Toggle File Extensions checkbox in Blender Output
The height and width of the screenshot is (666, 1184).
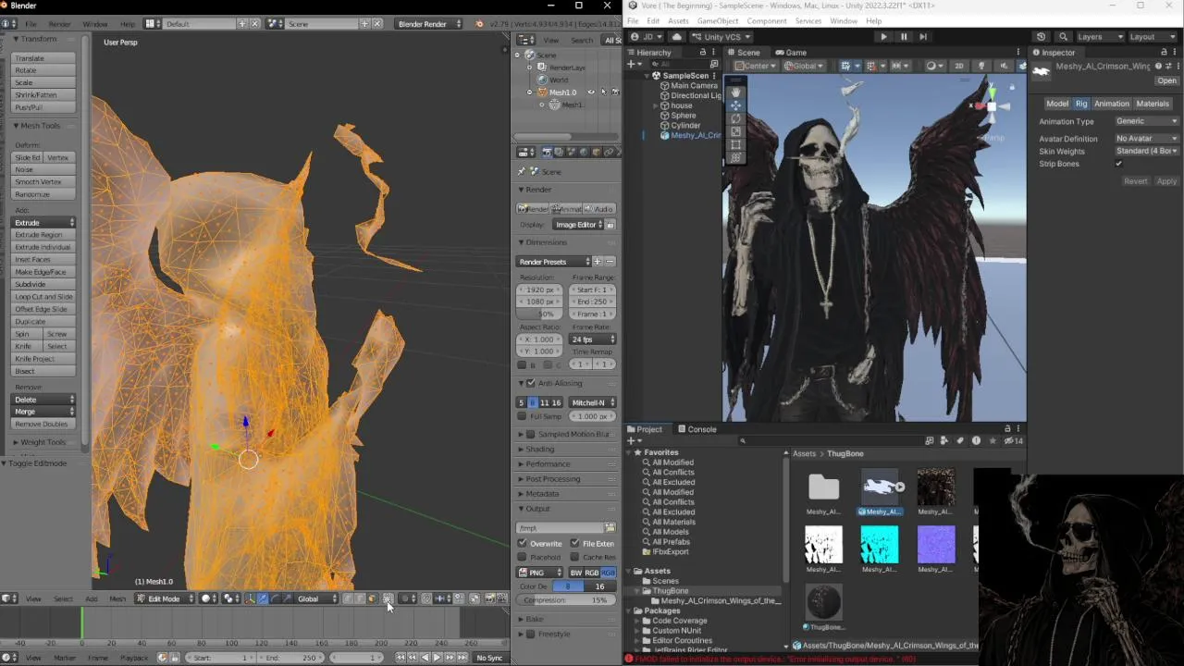coord(574,543)
